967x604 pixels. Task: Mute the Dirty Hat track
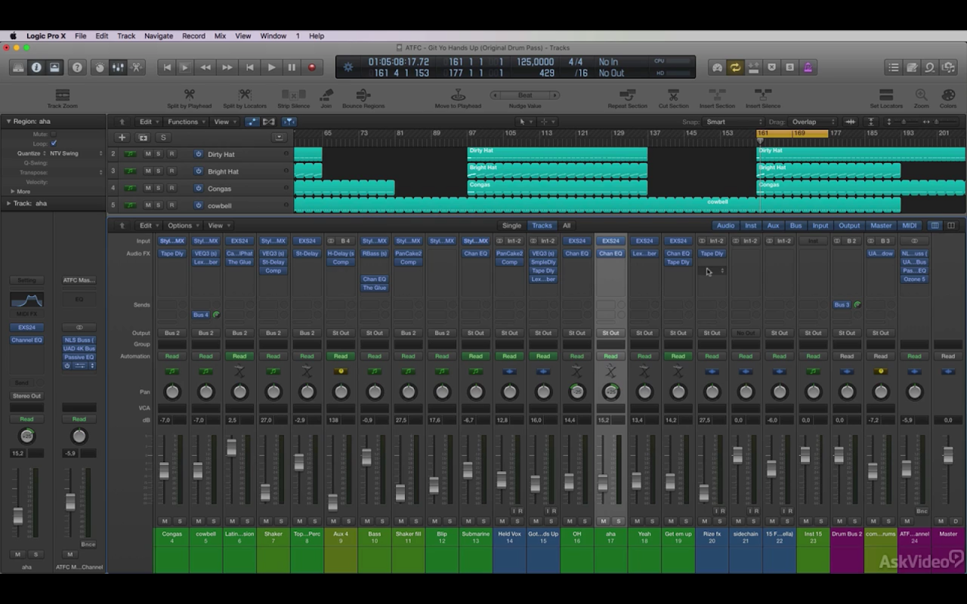click(x=148, y=154)
